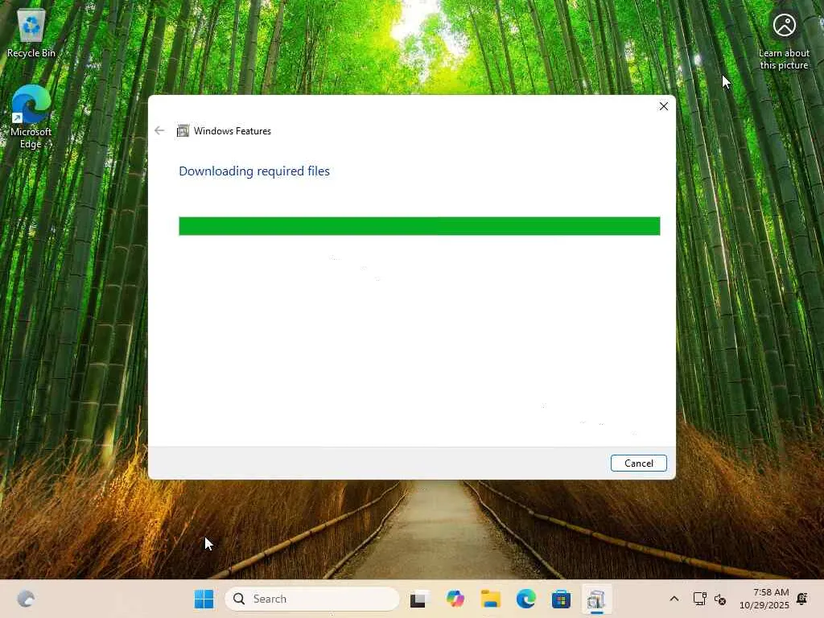Click the muted volume tray icon

720,599
